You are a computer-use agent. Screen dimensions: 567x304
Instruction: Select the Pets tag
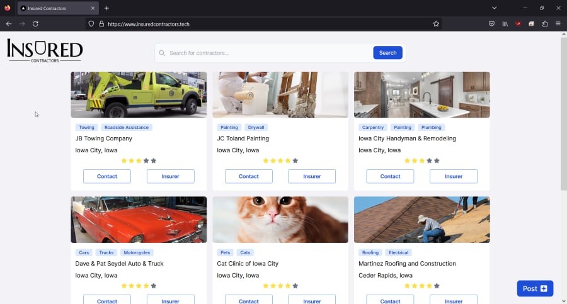click(x=226, y=252)
